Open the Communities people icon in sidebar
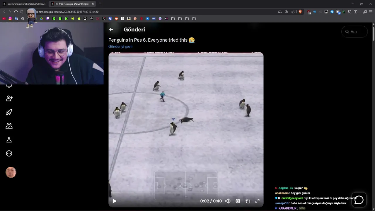Image resolution: width=375 pixels, height=211 pixels. (x=9, y=126)
